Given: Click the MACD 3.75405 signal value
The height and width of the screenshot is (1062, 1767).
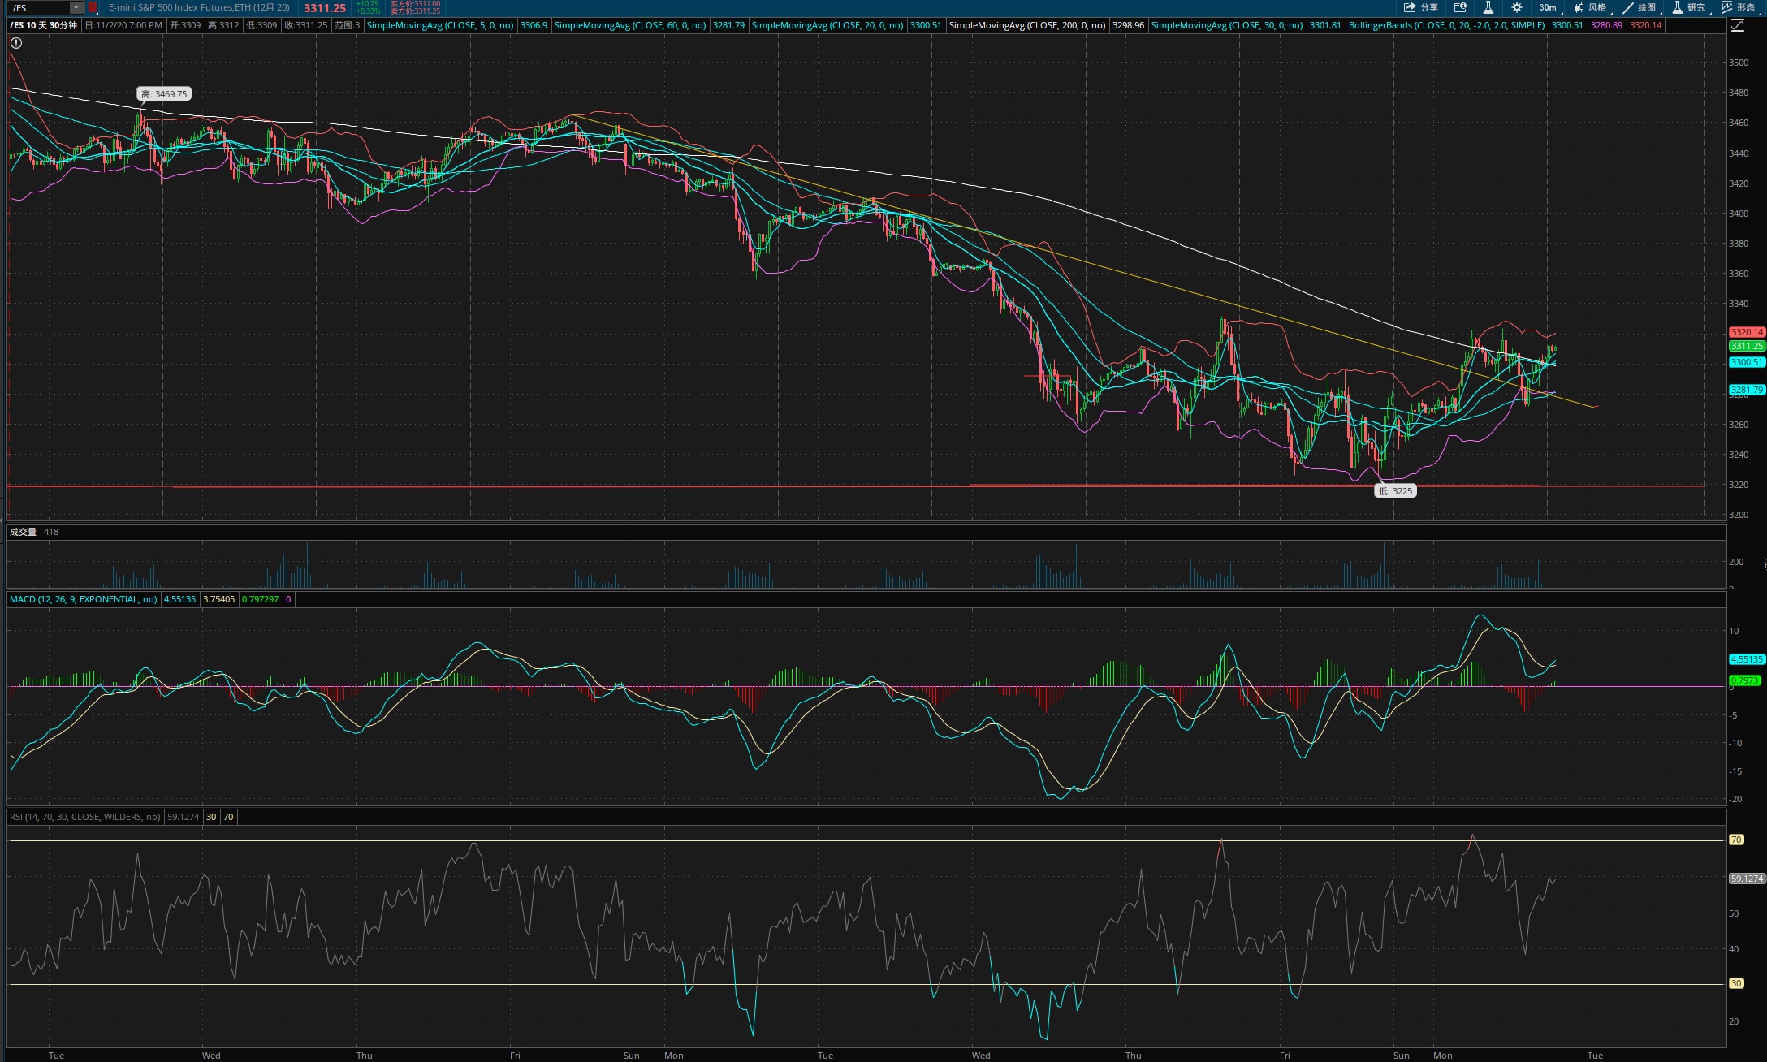Looking at the screenshot, I should [218, 599].
